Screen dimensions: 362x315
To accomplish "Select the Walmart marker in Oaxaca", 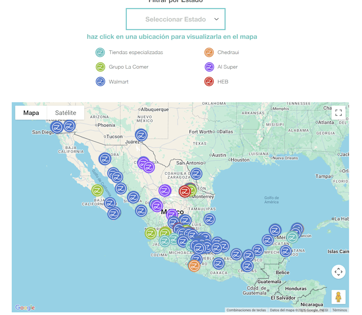I will tap(219, 263).
